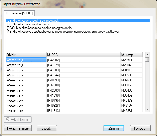Select warning (2839) moc cieplna na ogrzewanie

click(78, 28)
